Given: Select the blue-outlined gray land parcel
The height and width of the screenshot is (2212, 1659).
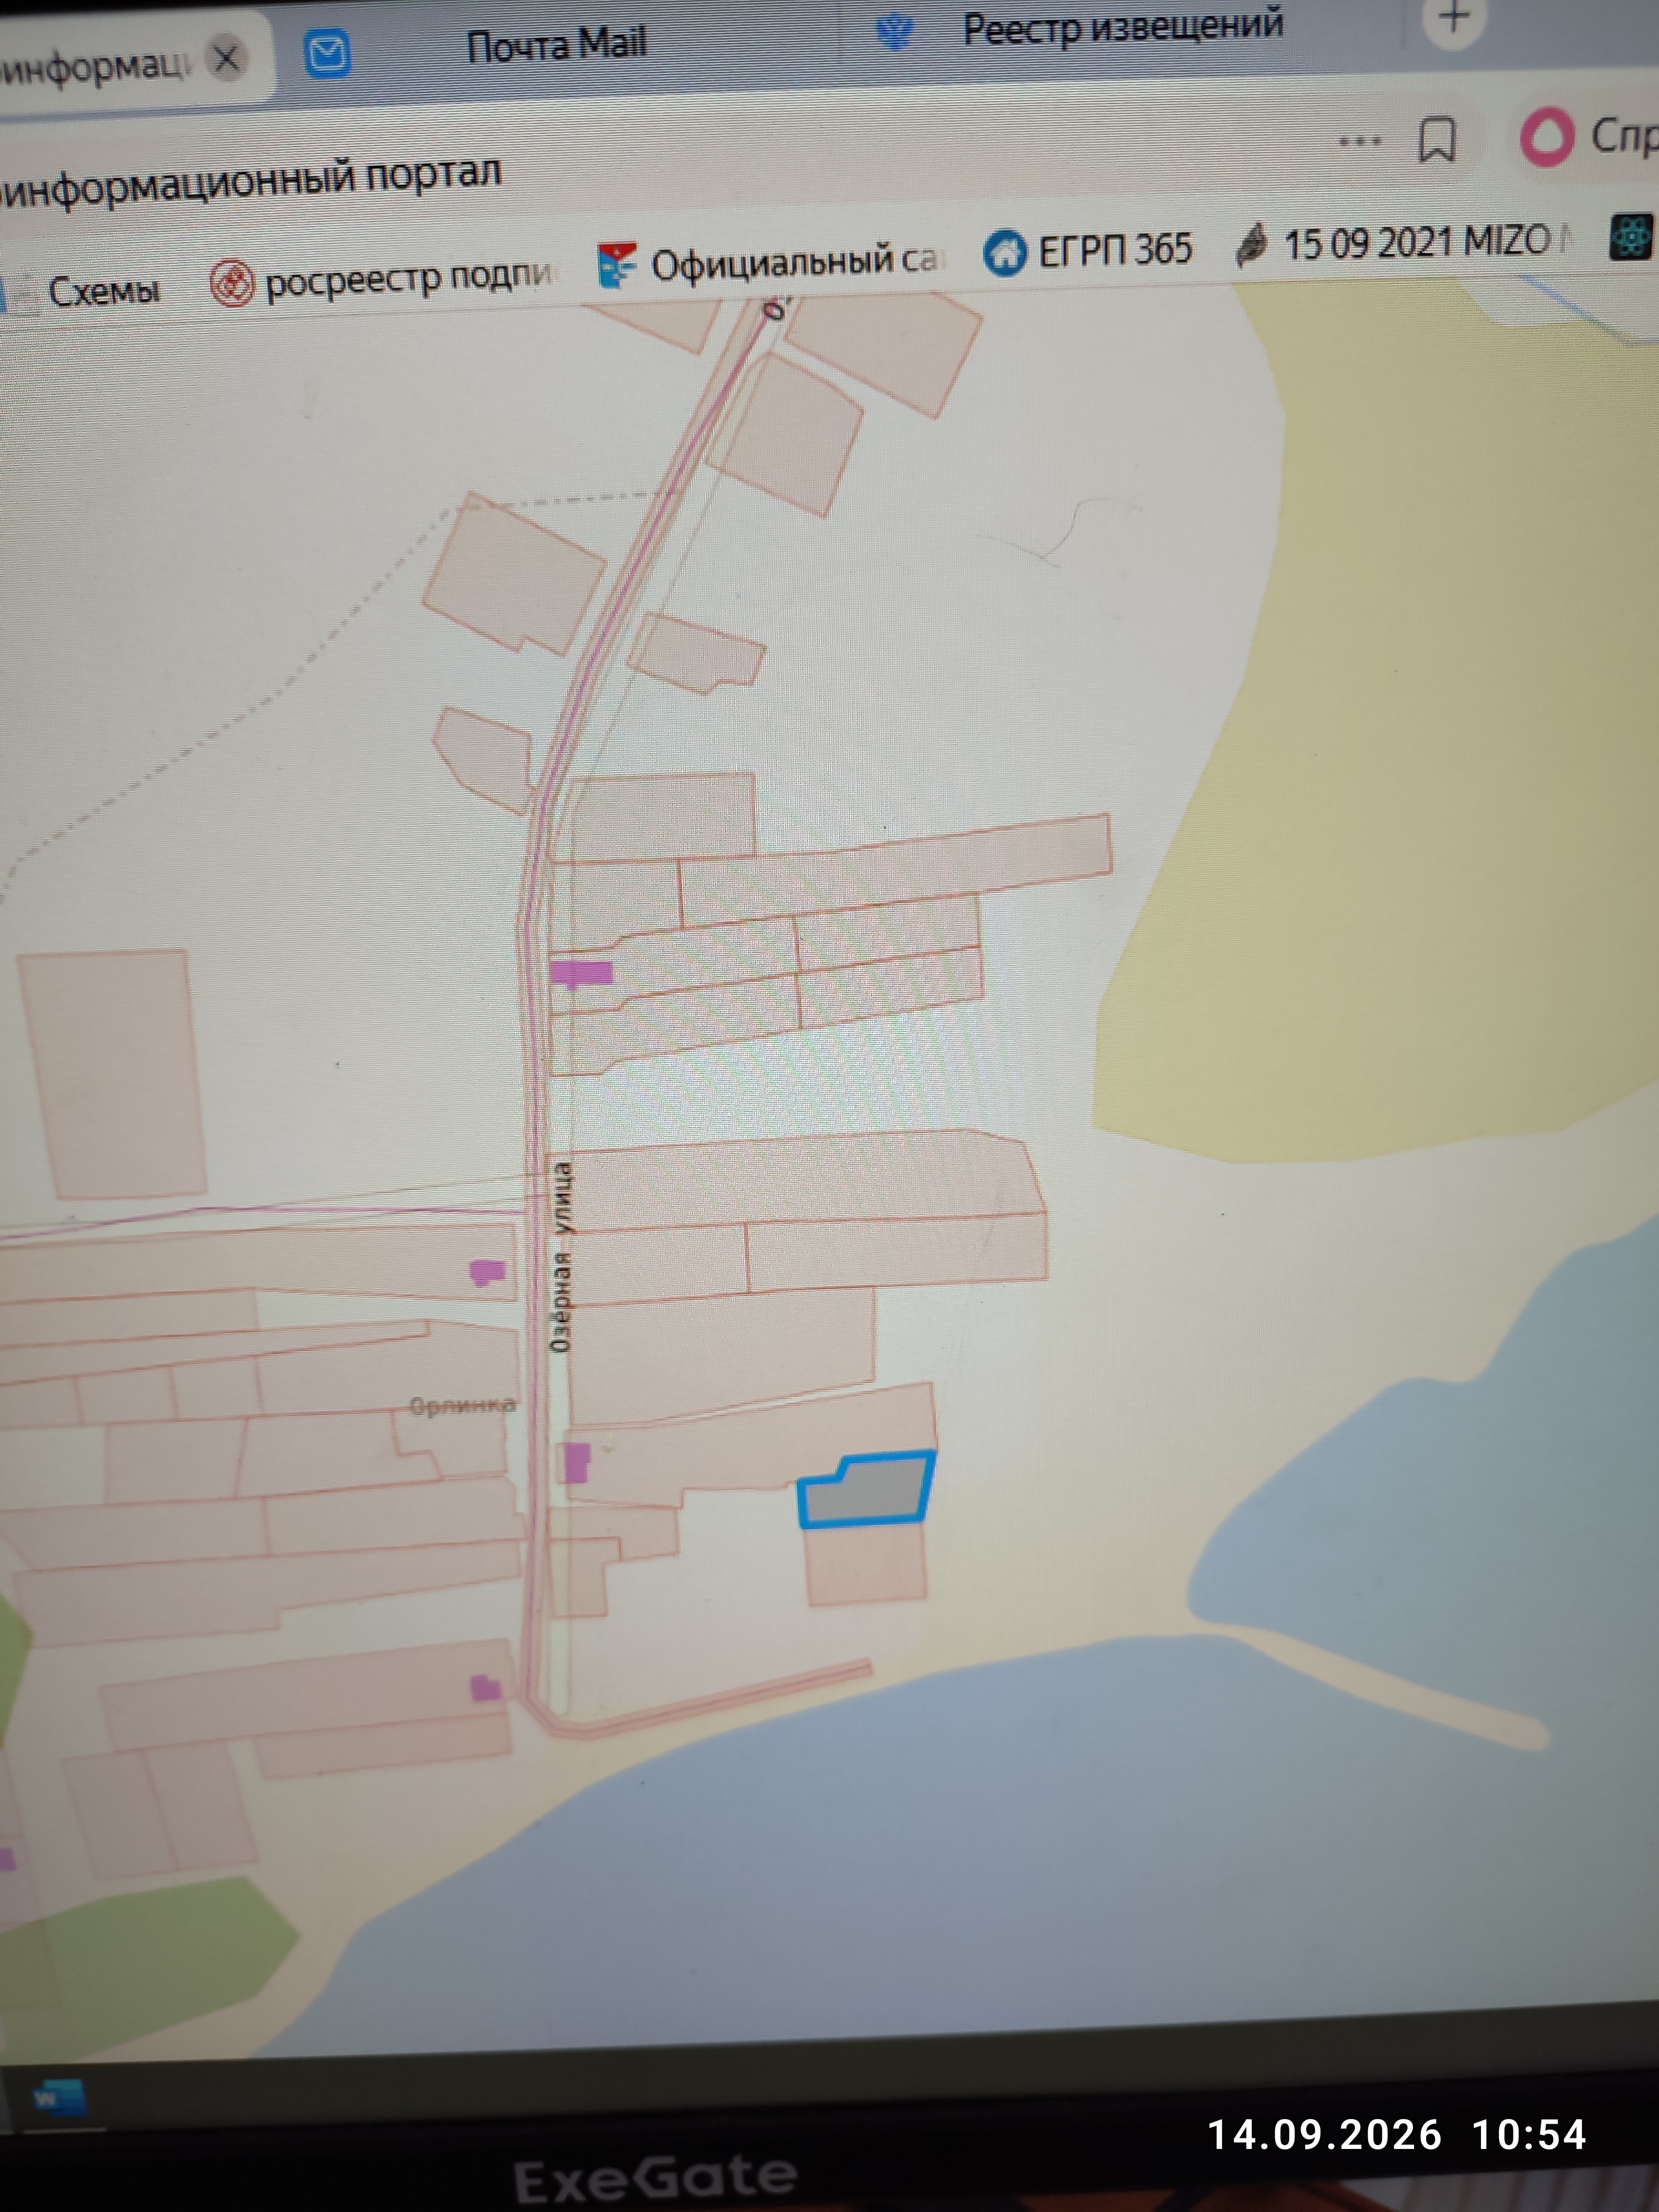Looking at the screenshot, I should click(866, 1490).
